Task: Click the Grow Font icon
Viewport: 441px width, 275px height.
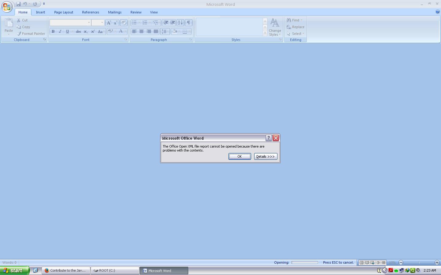Action: [x=109, y=23]
